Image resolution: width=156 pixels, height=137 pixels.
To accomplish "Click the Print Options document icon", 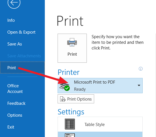I will 63,99.
